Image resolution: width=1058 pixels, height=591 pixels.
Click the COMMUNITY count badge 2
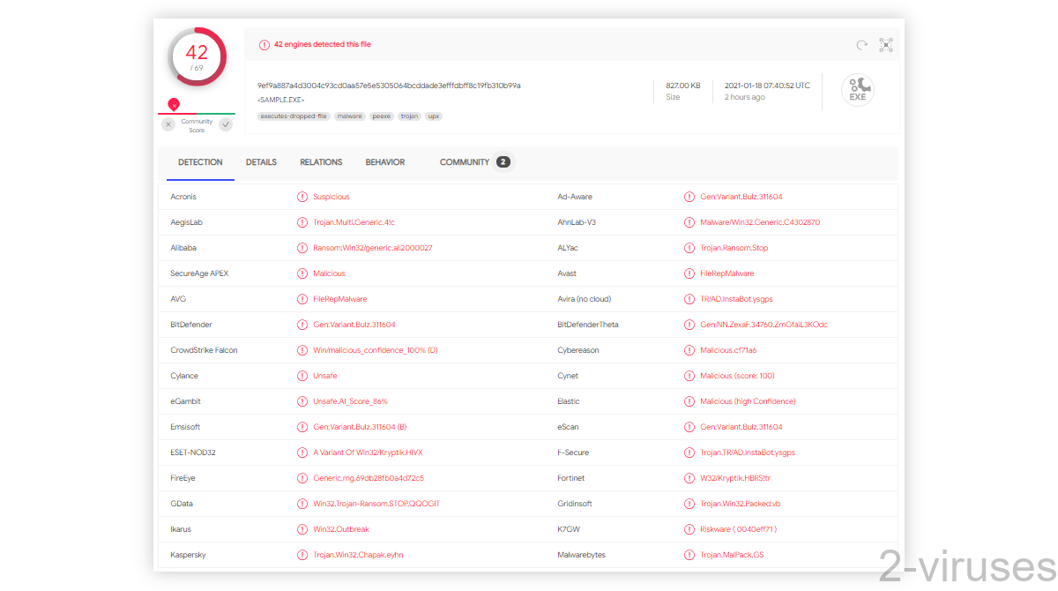(503, 162)
